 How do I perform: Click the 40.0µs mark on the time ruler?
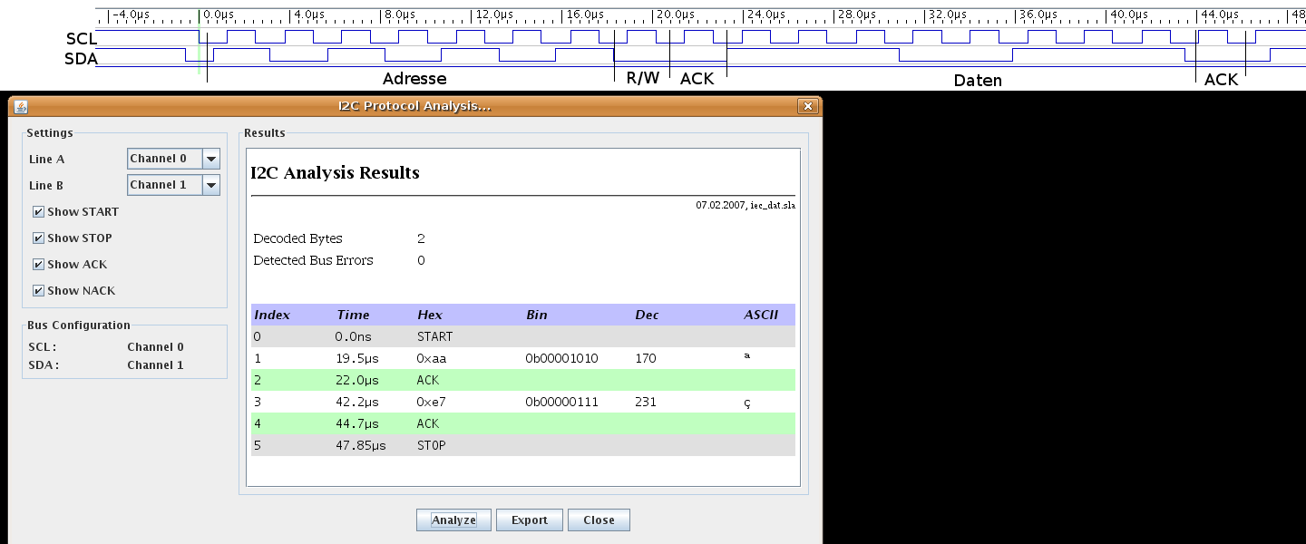click(x=1129, y=15)
